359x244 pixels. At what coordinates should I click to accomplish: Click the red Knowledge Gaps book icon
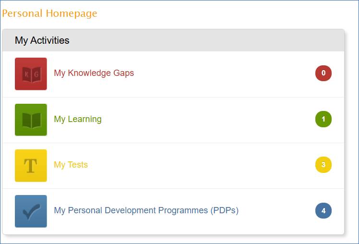pyautogui.click(x=31, y=74)
